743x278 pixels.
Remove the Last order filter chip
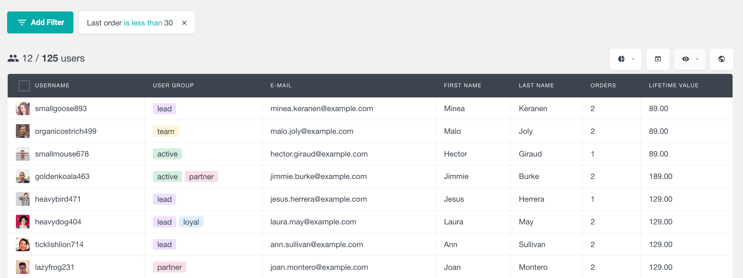coord(185,23)
